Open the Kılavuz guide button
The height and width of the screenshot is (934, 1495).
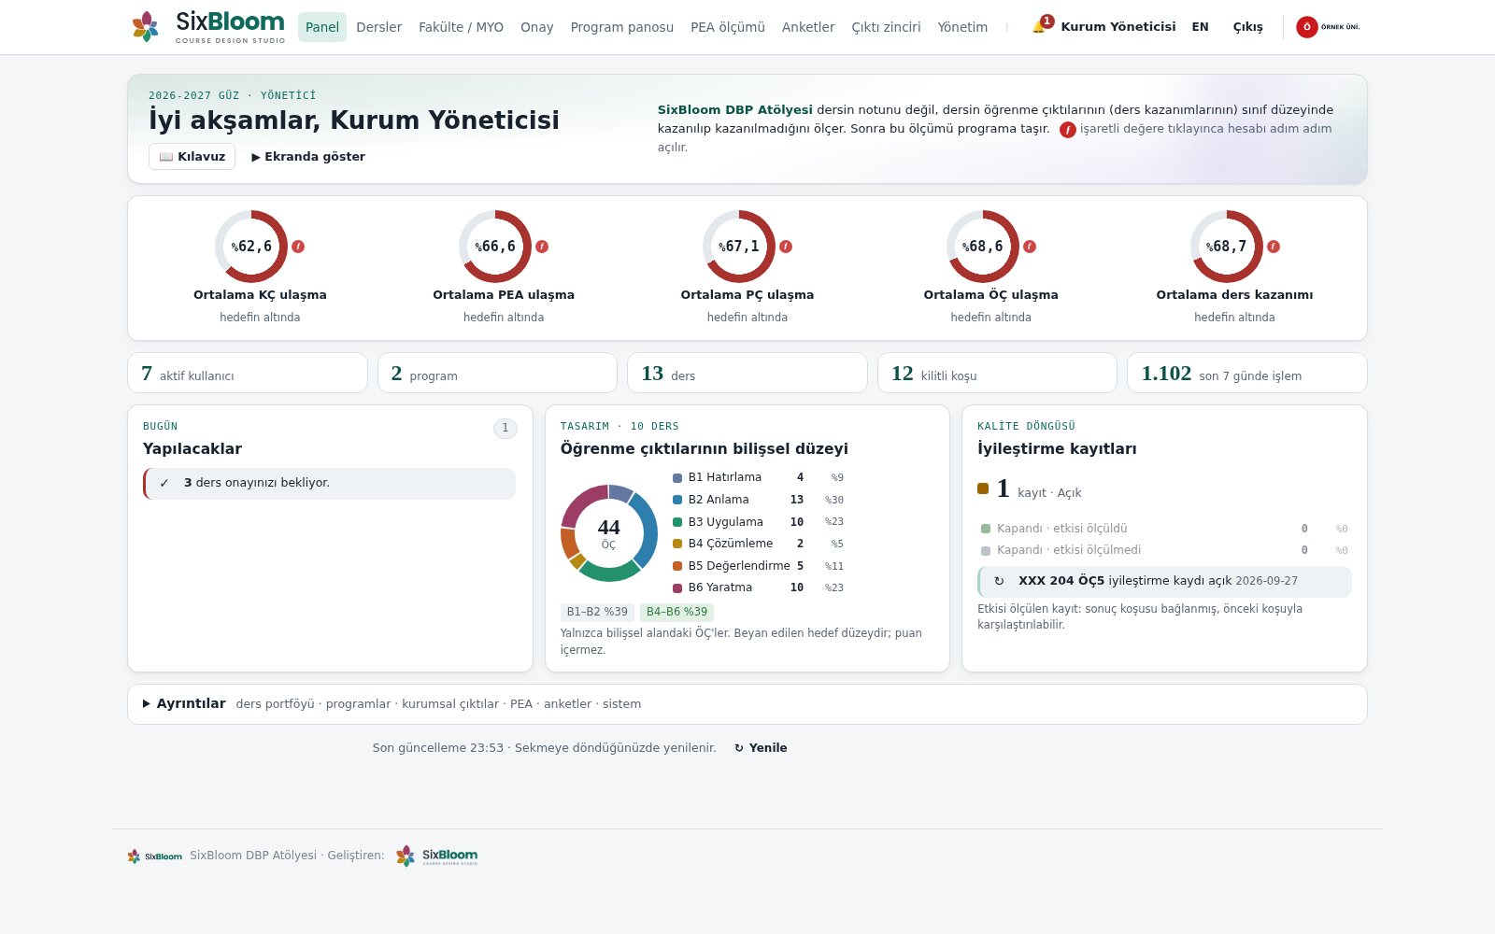pos(192,157)
